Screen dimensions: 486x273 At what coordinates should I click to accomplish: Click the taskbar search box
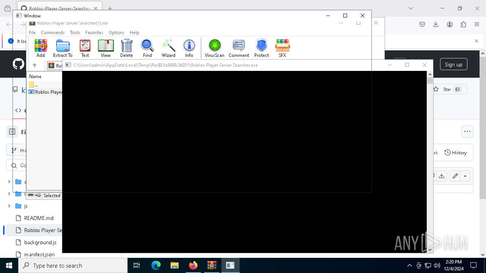[x=73, y=265]
